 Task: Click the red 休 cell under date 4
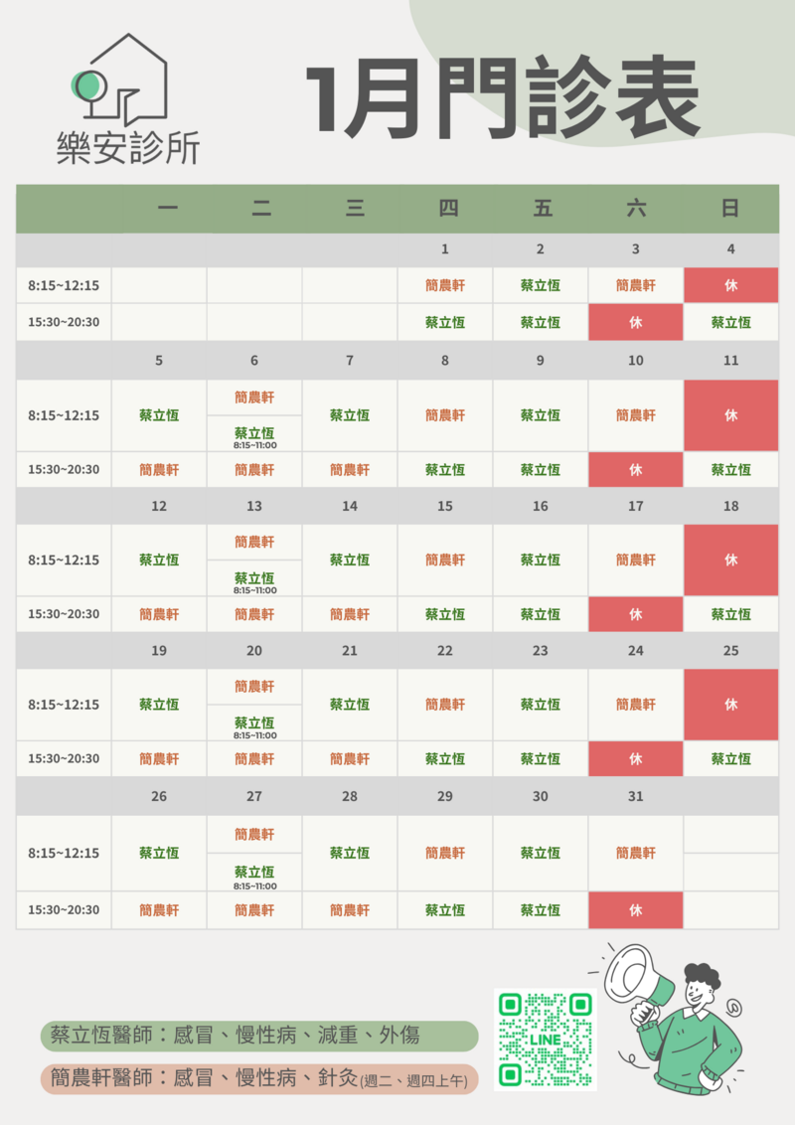[x=730, y=285]
